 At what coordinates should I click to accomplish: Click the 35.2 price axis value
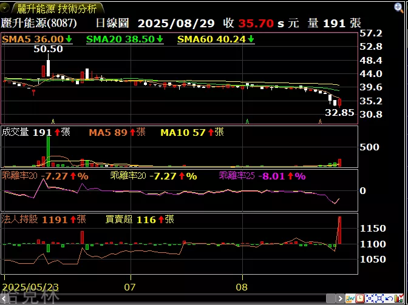point(371,101)
